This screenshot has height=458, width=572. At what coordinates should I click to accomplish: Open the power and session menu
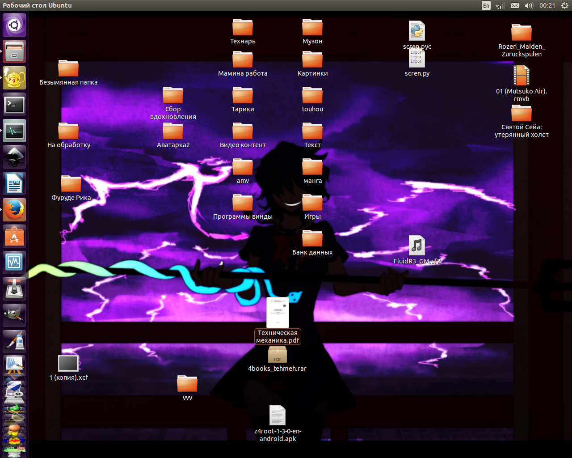tap(564, 5)
